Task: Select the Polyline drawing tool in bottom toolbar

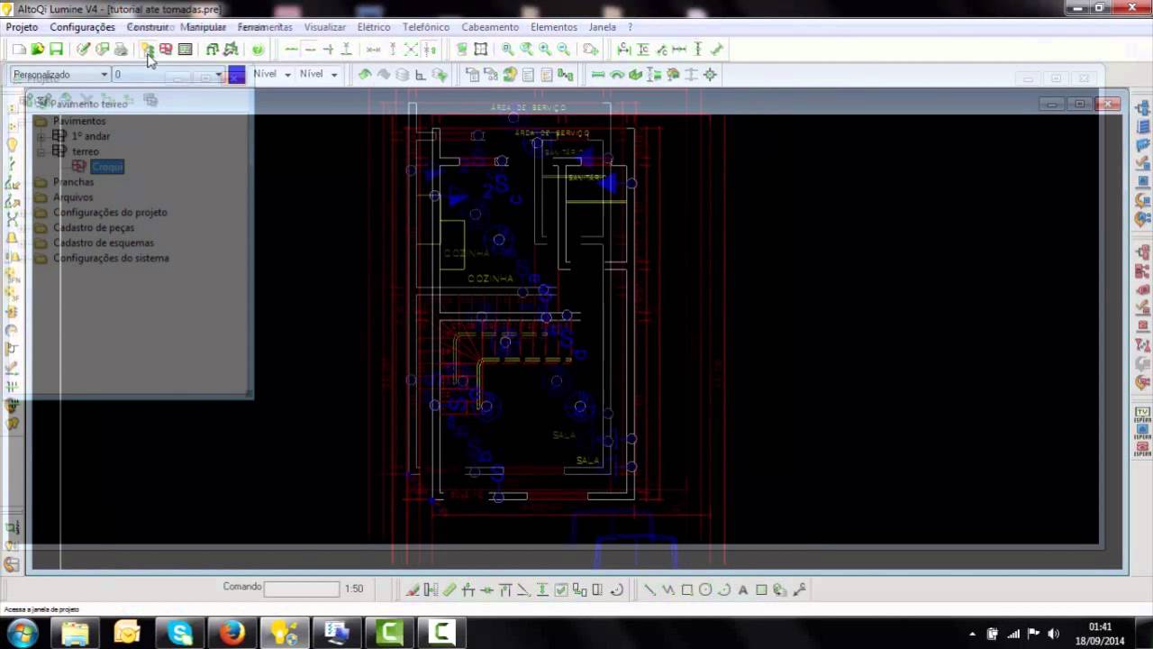Action: tap(668, 590)
